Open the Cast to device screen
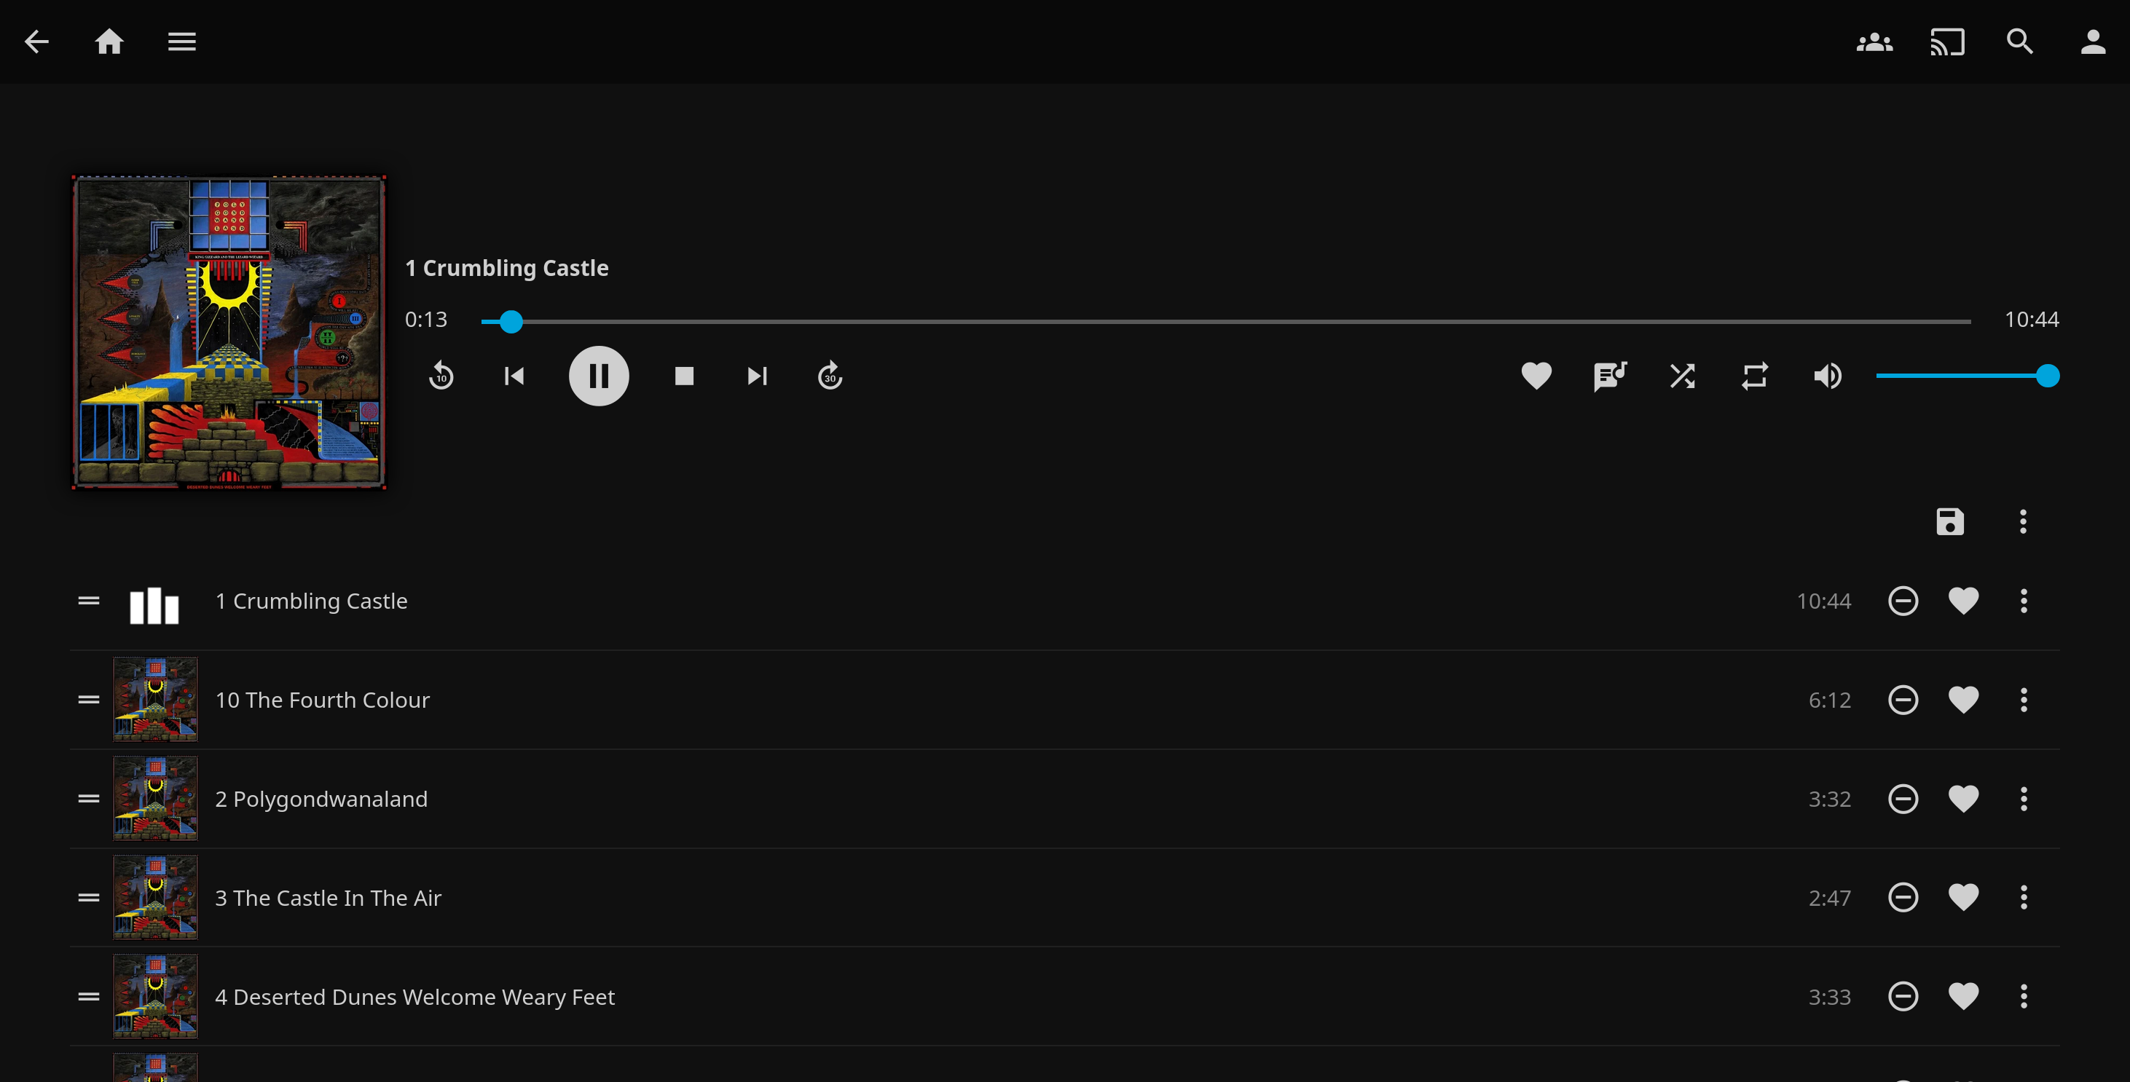This screenshot has height=1082, width=2130. [x=1947, y=42]
